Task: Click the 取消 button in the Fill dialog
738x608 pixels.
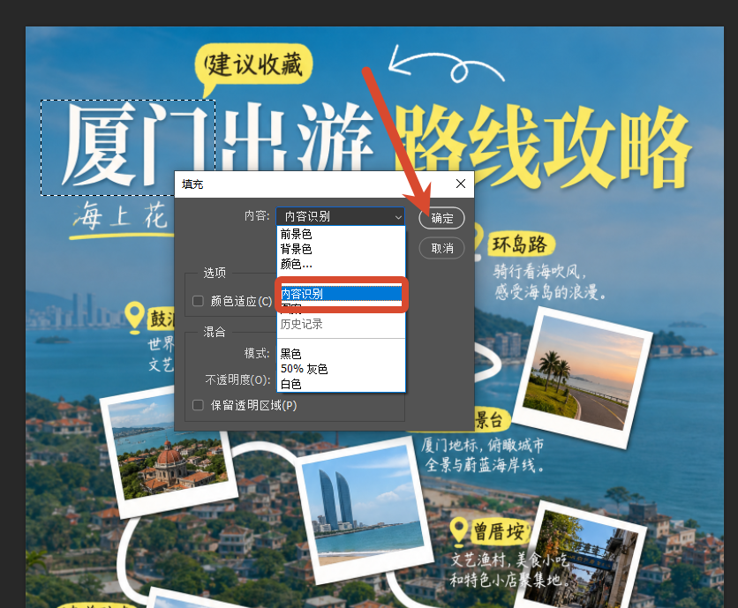Action: click(x=441, y=248)
